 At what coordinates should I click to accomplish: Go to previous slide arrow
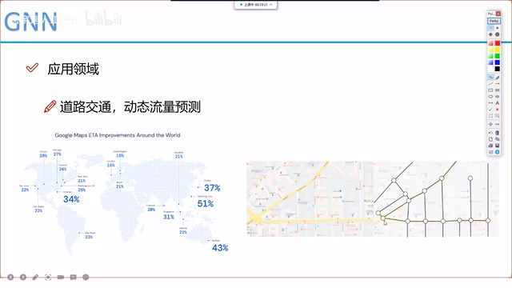10,278
